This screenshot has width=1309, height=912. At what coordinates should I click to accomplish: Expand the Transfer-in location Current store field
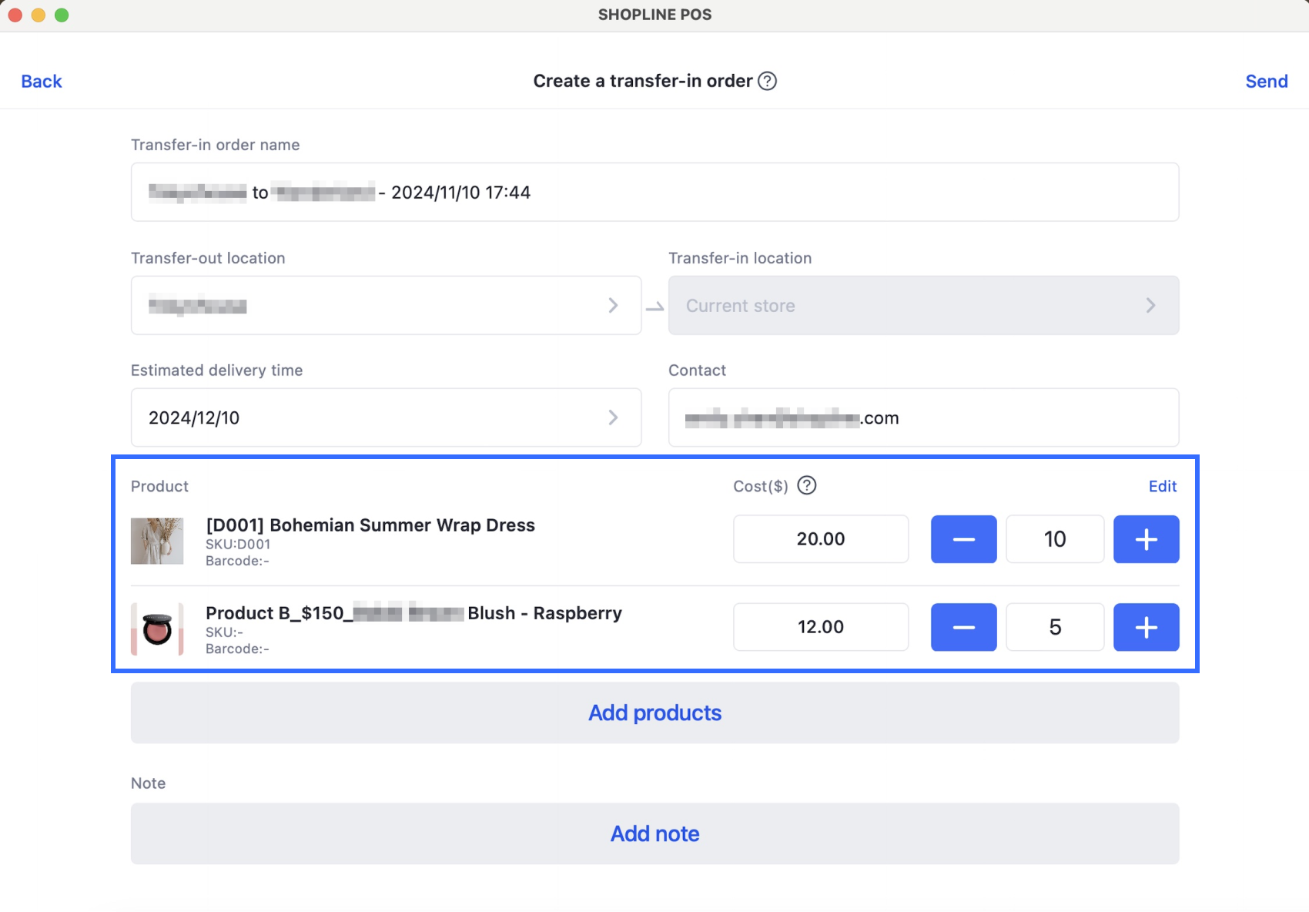pos(923,306)
